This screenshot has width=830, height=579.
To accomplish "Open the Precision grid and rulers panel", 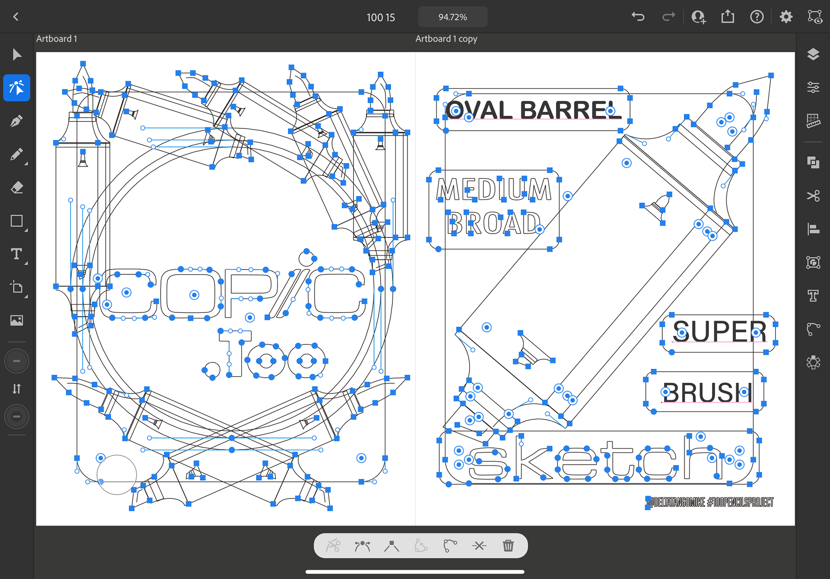I will click(813, 121).
